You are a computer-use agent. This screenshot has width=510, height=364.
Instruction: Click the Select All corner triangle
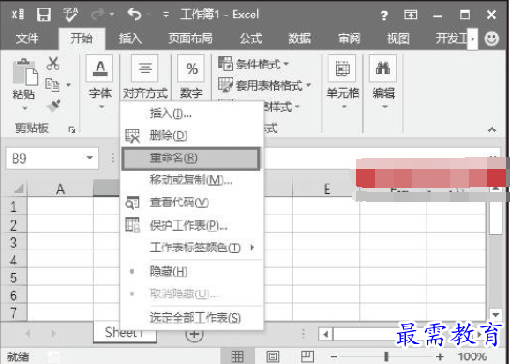pos(19,189)
